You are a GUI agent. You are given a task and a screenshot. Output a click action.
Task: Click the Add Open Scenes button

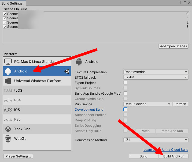[x=173, y=46]
